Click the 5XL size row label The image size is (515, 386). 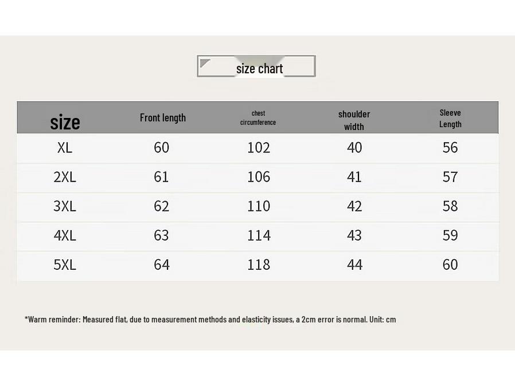[65, 265]
